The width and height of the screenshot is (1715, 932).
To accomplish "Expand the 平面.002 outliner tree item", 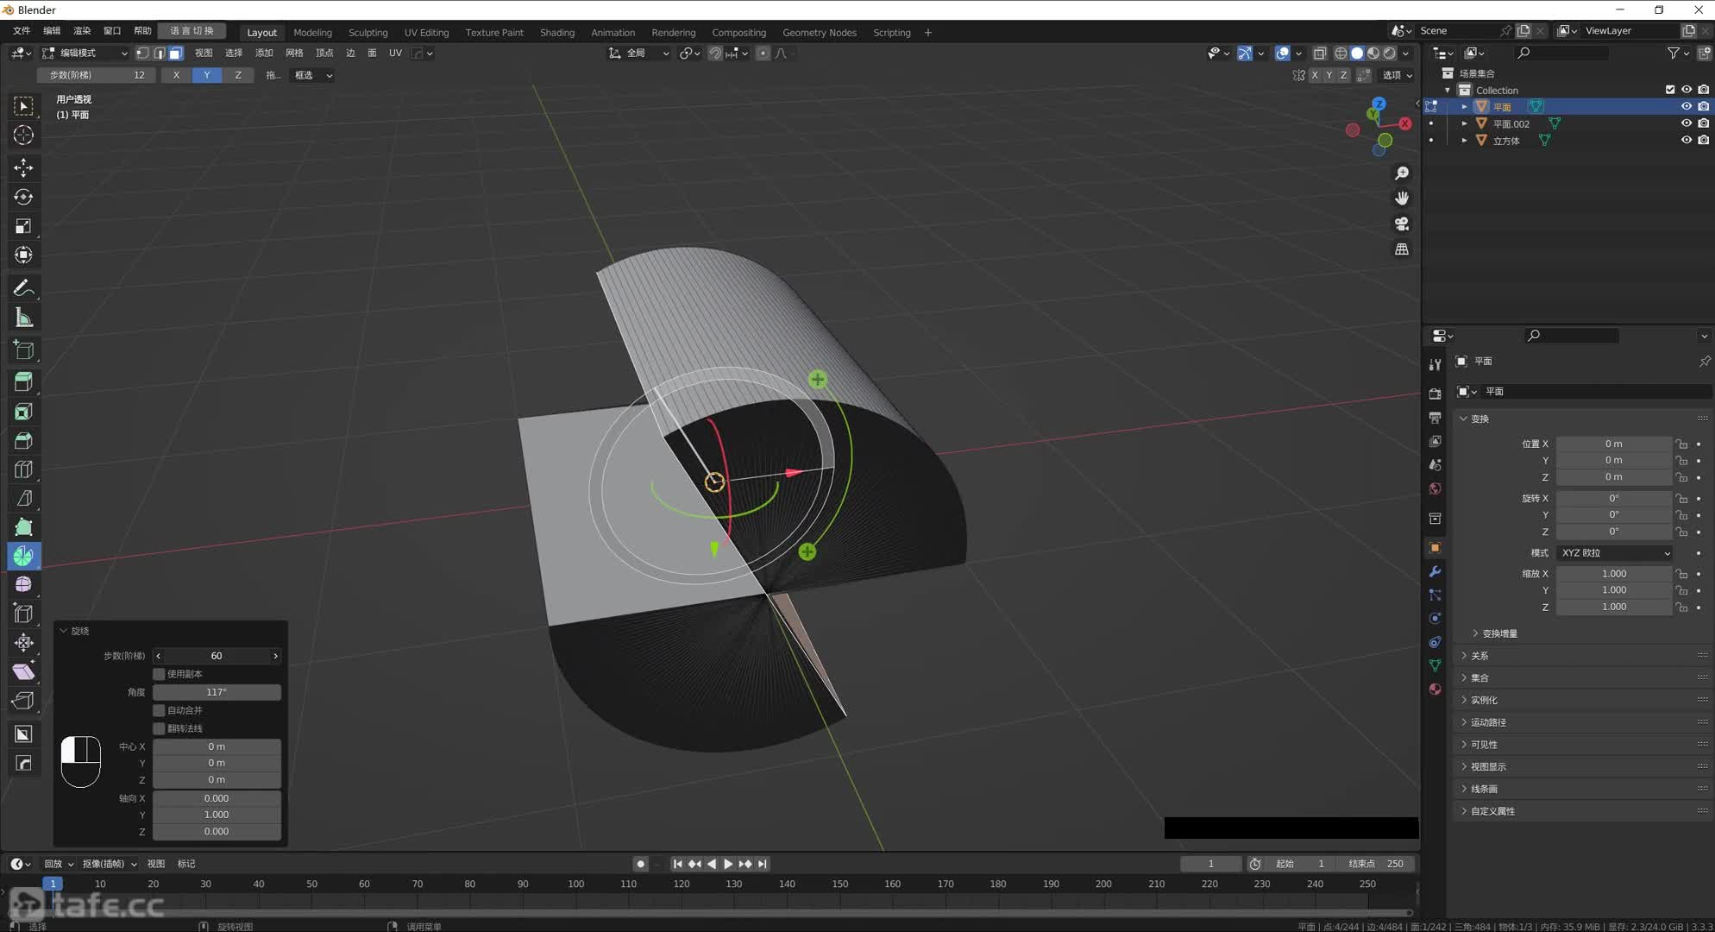I will [1464, 123].
